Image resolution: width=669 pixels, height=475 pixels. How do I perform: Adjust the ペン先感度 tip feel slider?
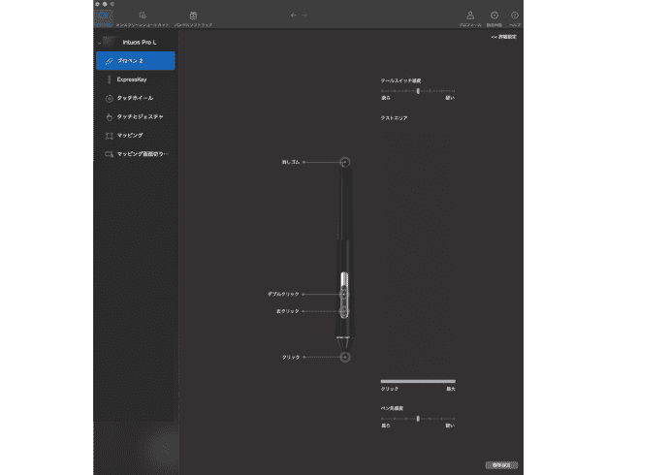[418, 419]
